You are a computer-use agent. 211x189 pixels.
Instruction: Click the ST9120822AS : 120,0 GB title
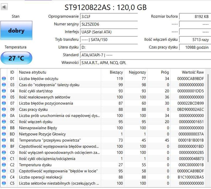coord(105,7)
